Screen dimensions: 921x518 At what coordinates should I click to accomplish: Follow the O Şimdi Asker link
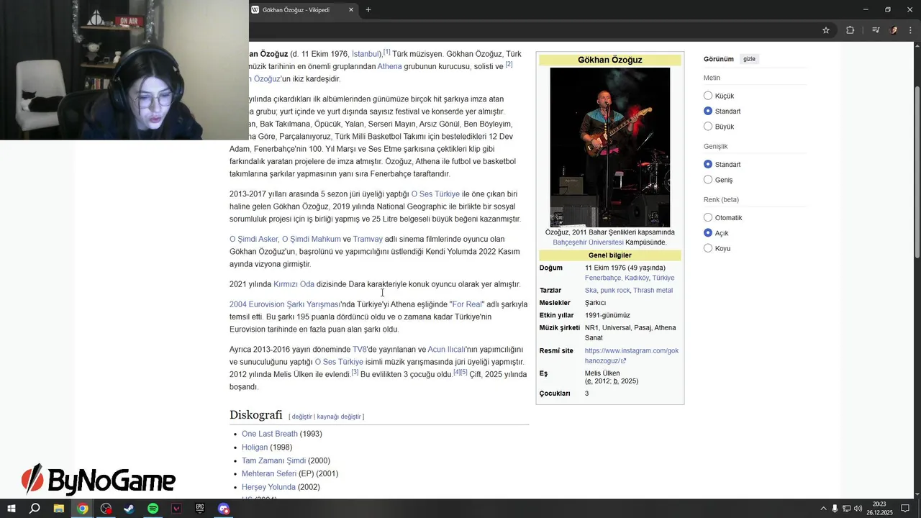[x=254, y=240]
